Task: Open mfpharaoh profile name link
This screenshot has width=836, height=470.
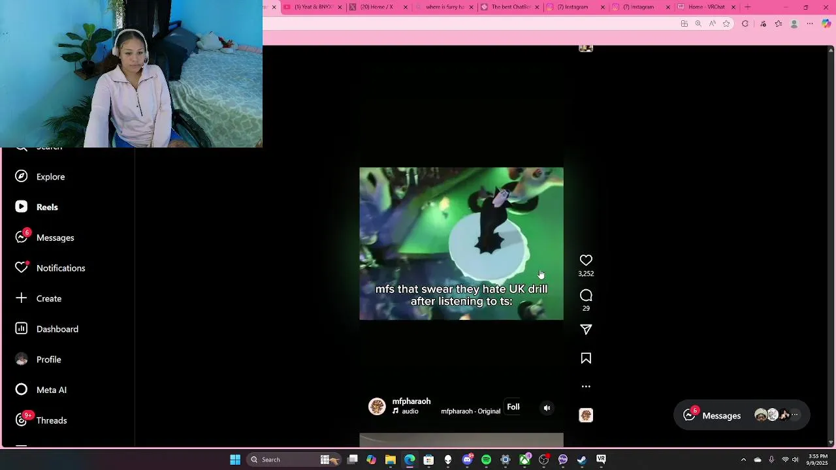Action: [x=411, y=401]
